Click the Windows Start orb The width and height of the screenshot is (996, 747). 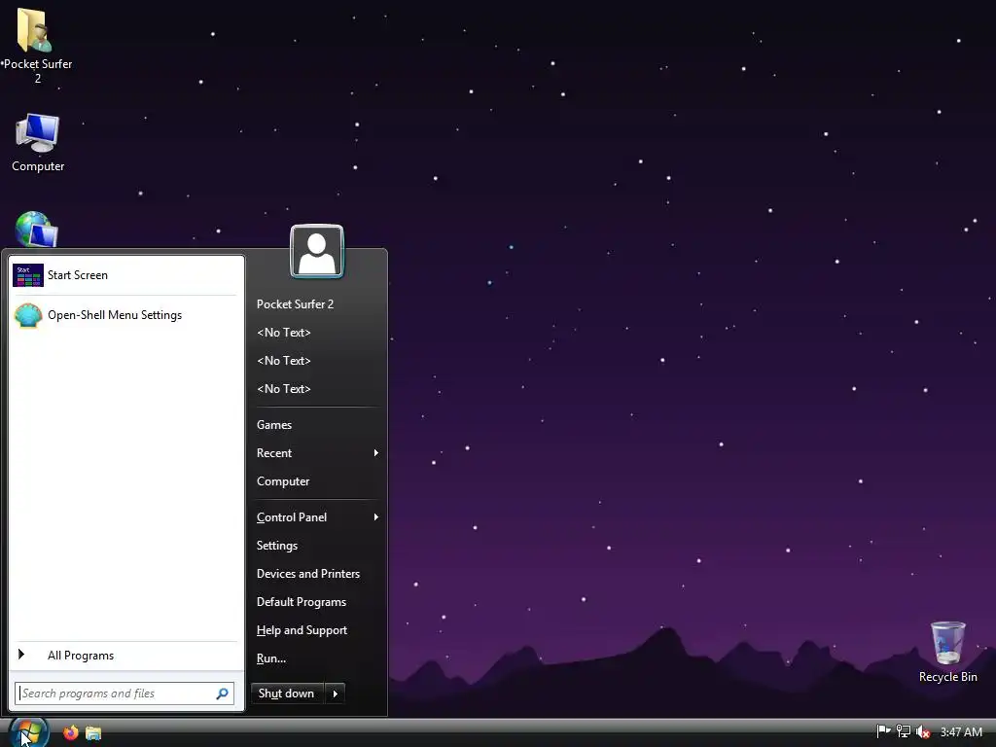pyautogui.click(x=28, y=732)
